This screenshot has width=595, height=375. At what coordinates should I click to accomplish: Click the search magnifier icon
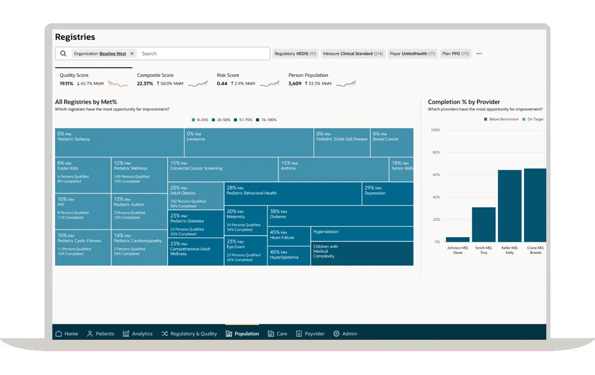coord(63,53)
